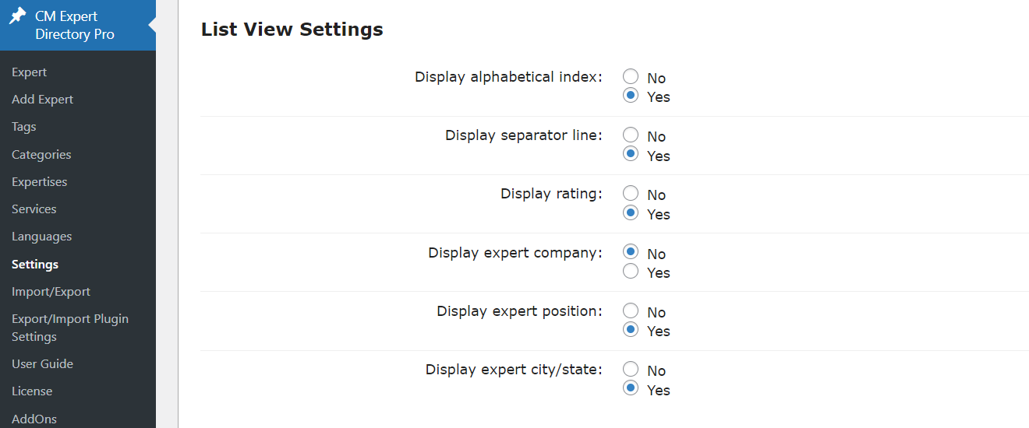Open Import/Export in the sidebar
The height and width of the screenshot is (428, 1029).
(51, 292)
